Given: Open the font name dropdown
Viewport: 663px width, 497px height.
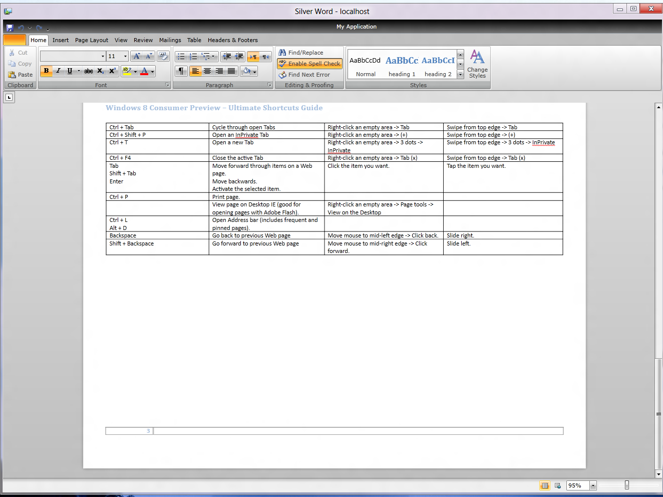Looking at the screenshot, I should click(103, 56).
